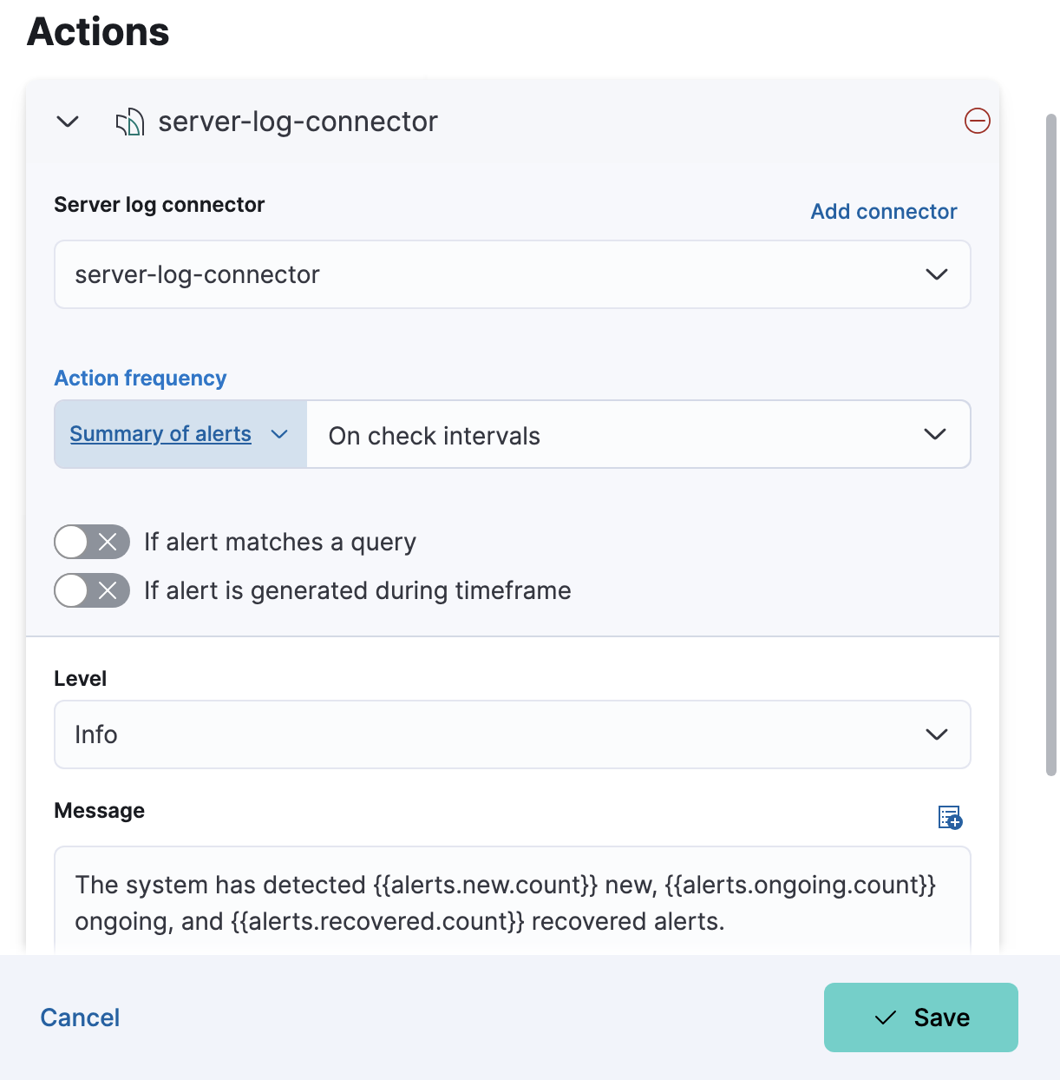Open the Summary of alerts selector

[177, 434]
